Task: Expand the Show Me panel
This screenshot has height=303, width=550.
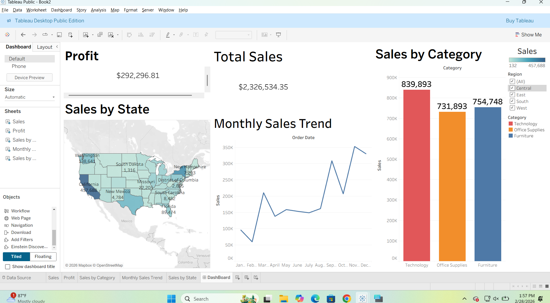Action: [x=528, y=35]
